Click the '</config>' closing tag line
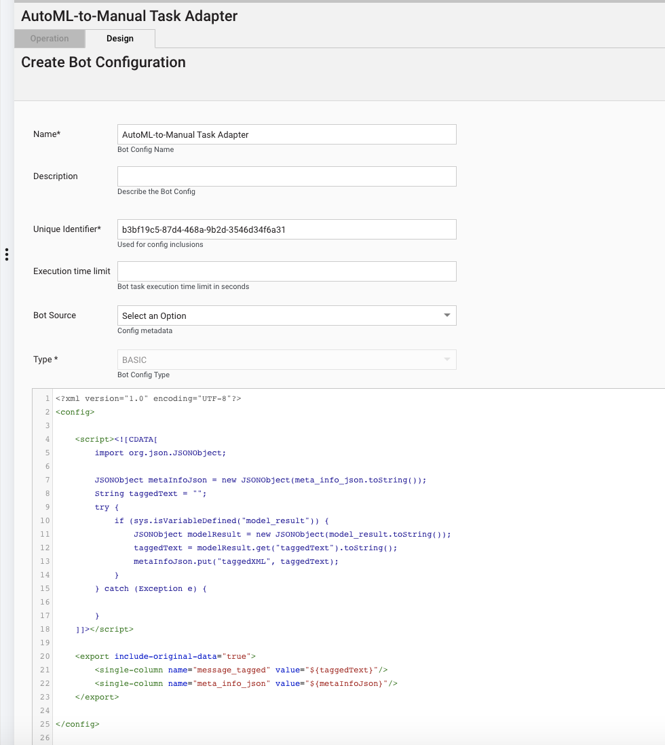This screenshot has height=745, width=665. tap(77, 724)
